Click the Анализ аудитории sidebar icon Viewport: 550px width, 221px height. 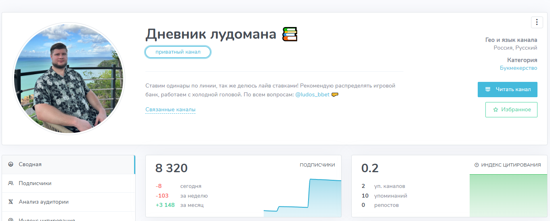11,202
